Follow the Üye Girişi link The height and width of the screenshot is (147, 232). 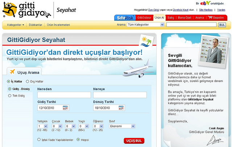(153, 10)
